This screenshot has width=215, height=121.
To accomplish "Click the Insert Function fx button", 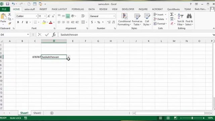I will pos(54,35).
